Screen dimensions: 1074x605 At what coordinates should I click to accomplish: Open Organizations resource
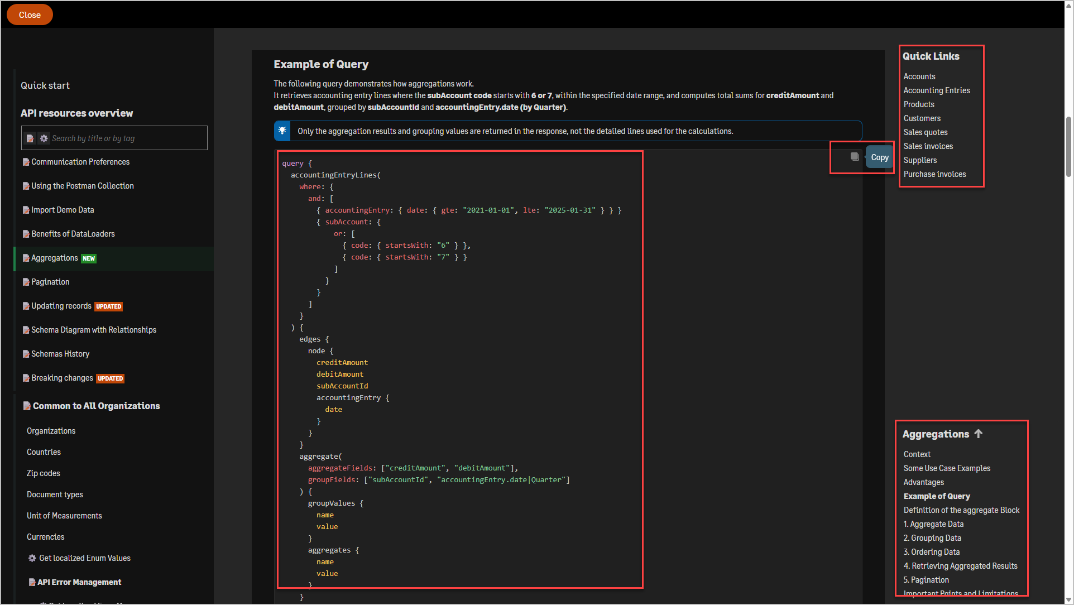[51, 431]
